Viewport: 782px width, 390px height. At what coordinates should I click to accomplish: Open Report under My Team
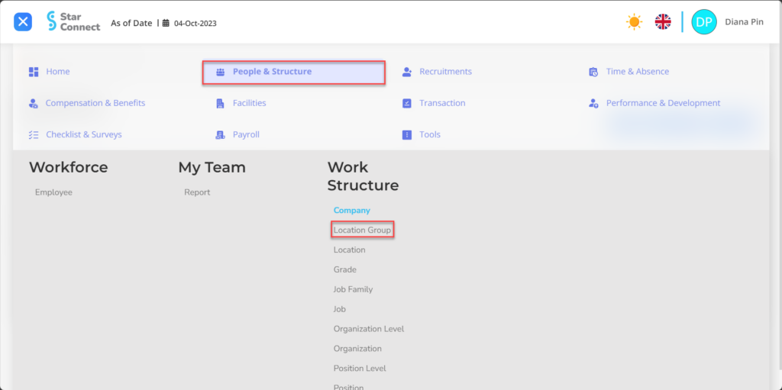[197, 192]
